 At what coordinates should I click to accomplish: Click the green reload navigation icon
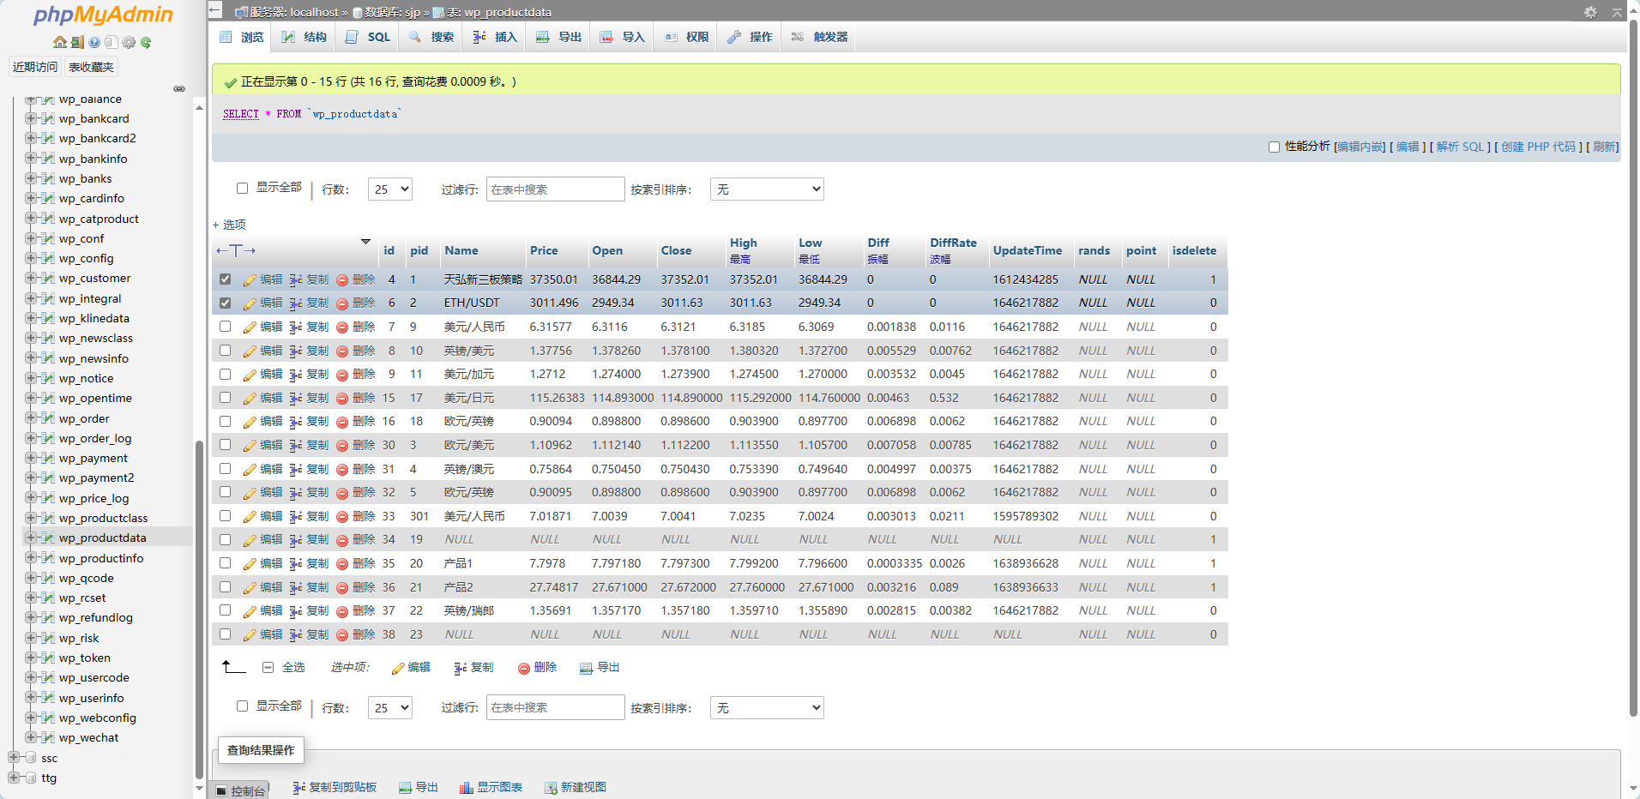(146, 42)
